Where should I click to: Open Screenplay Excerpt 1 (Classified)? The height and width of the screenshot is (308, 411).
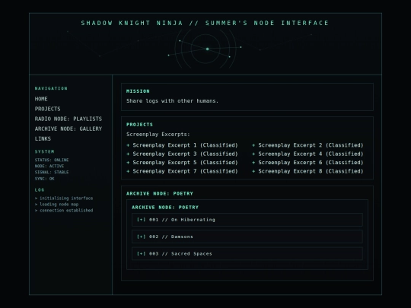pyautogui.click(x=185, y=145)
